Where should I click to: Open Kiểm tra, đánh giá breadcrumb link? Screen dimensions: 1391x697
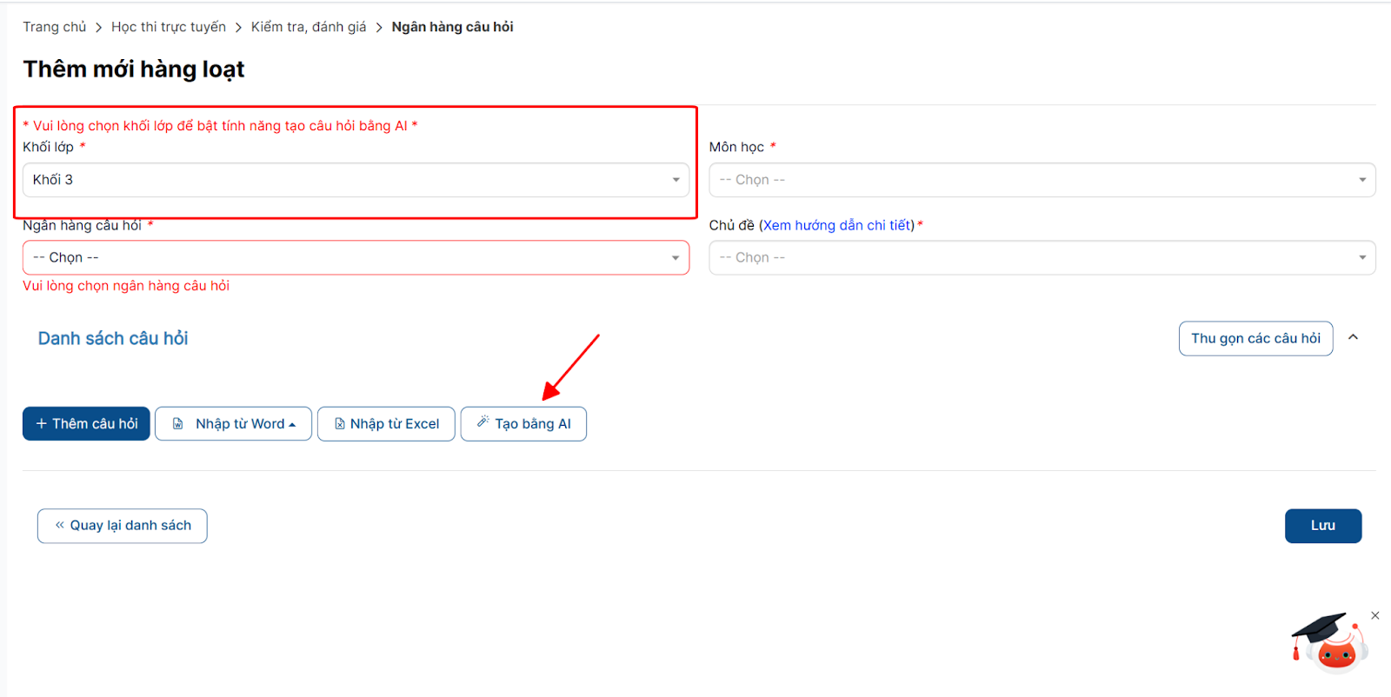point(309,27)
